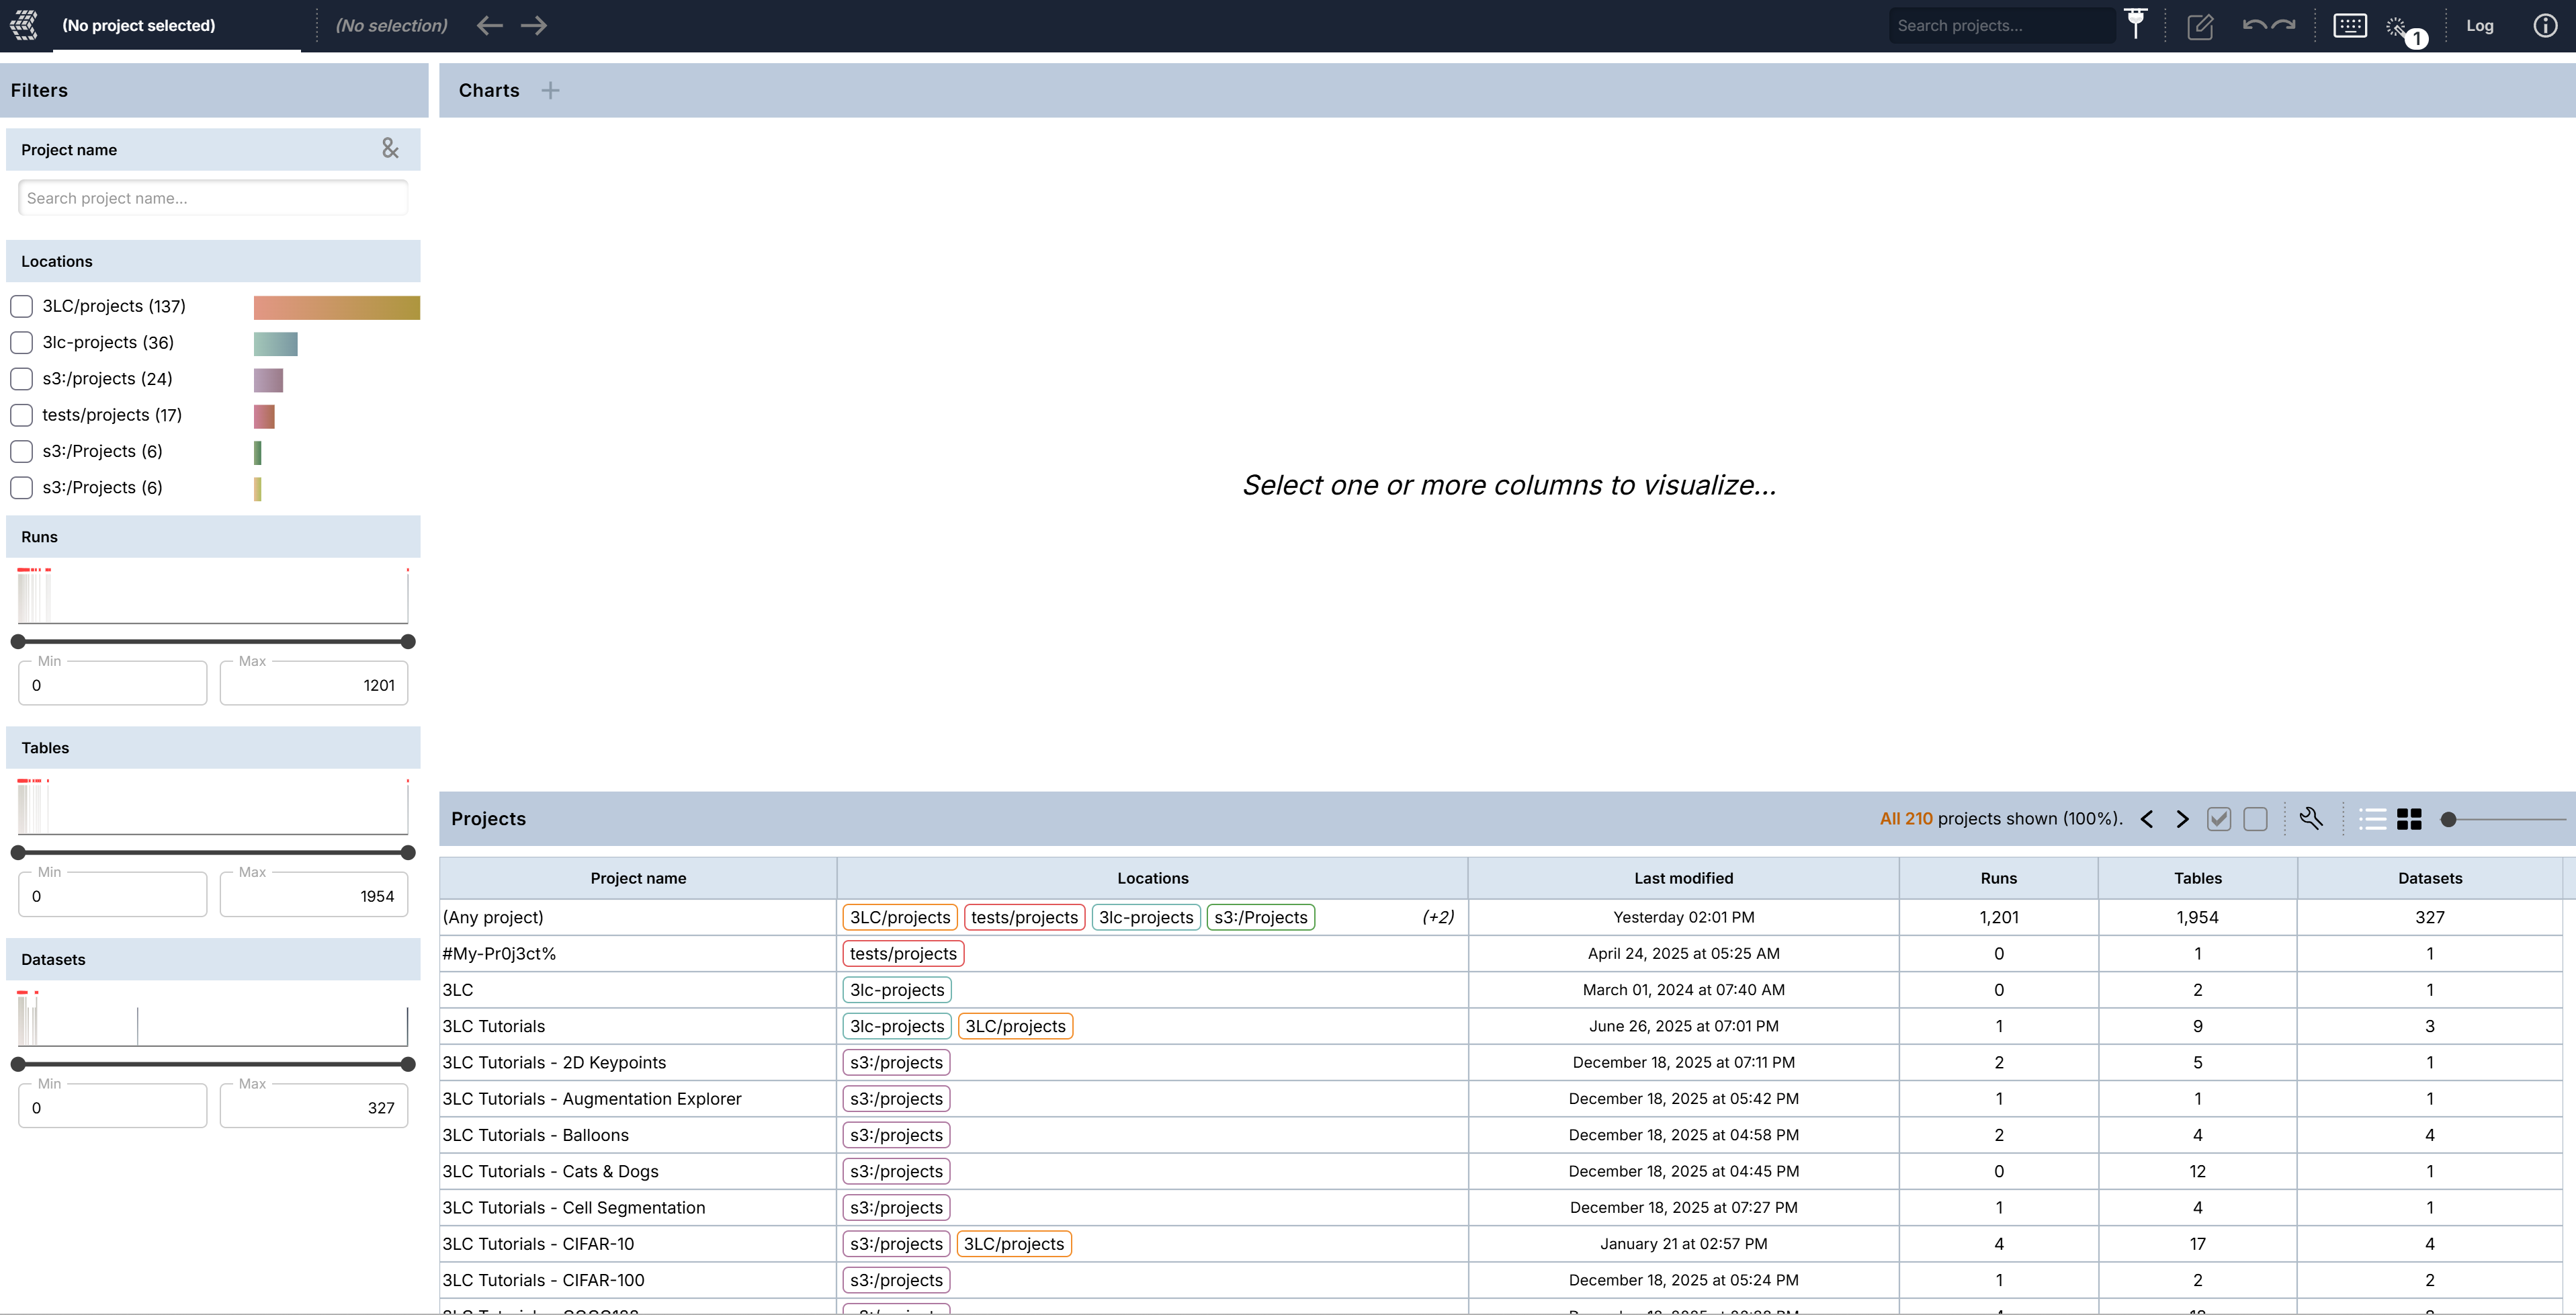Select the #My-Pr0j3ct% project row
2576x1315 pixels.
pos(1500,954)
